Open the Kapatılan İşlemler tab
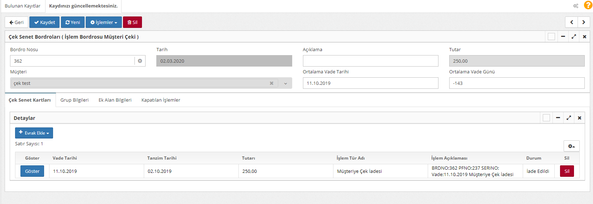This screenshot has width=593, height=204. 161,100
